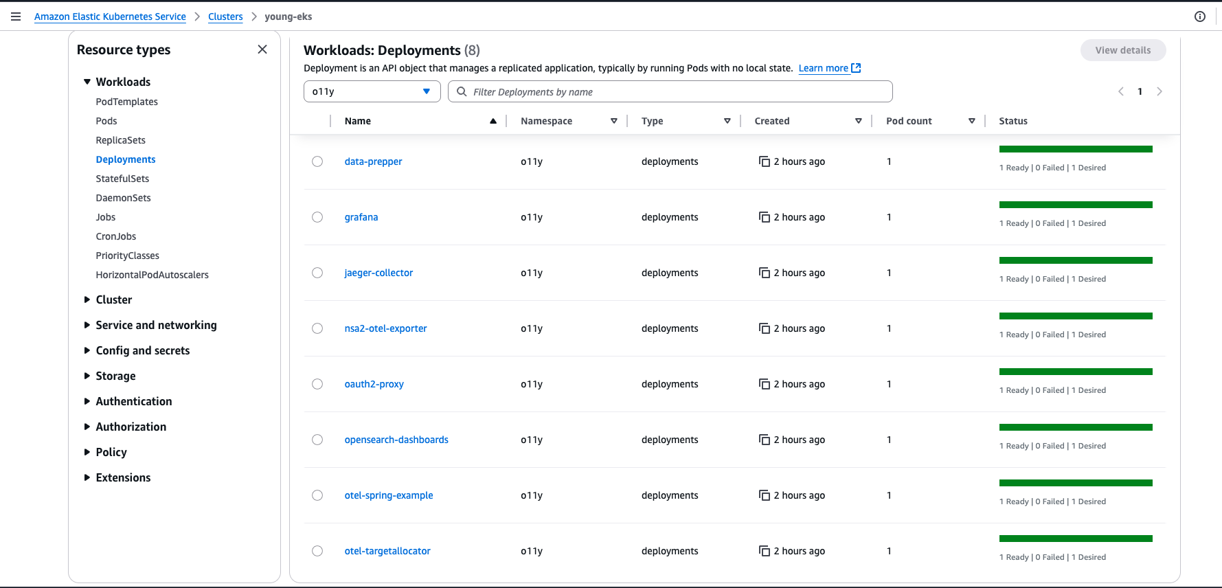Viewport: 1222px width, 588px height.
Task: Select Deployments in resource types
Action: point(126,159)
